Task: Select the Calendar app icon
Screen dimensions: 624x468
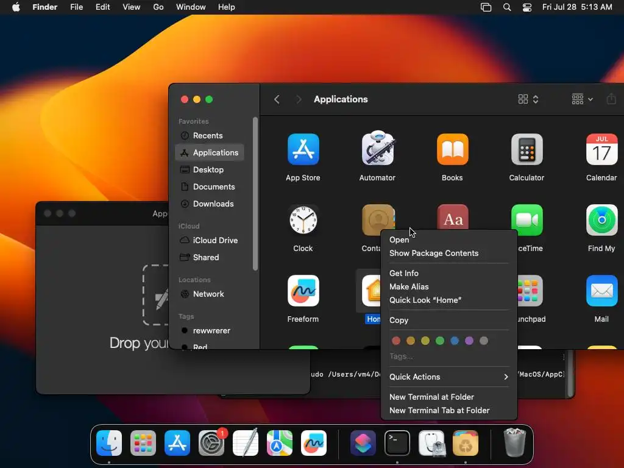Action: pos(601,149)
